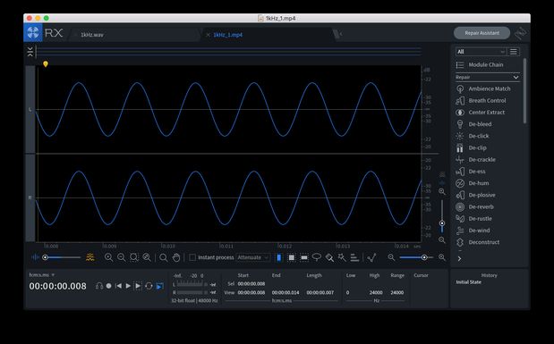Screen dimensions: 554x344
Task: Toggle playhead follows playback button
Action: 159,286
